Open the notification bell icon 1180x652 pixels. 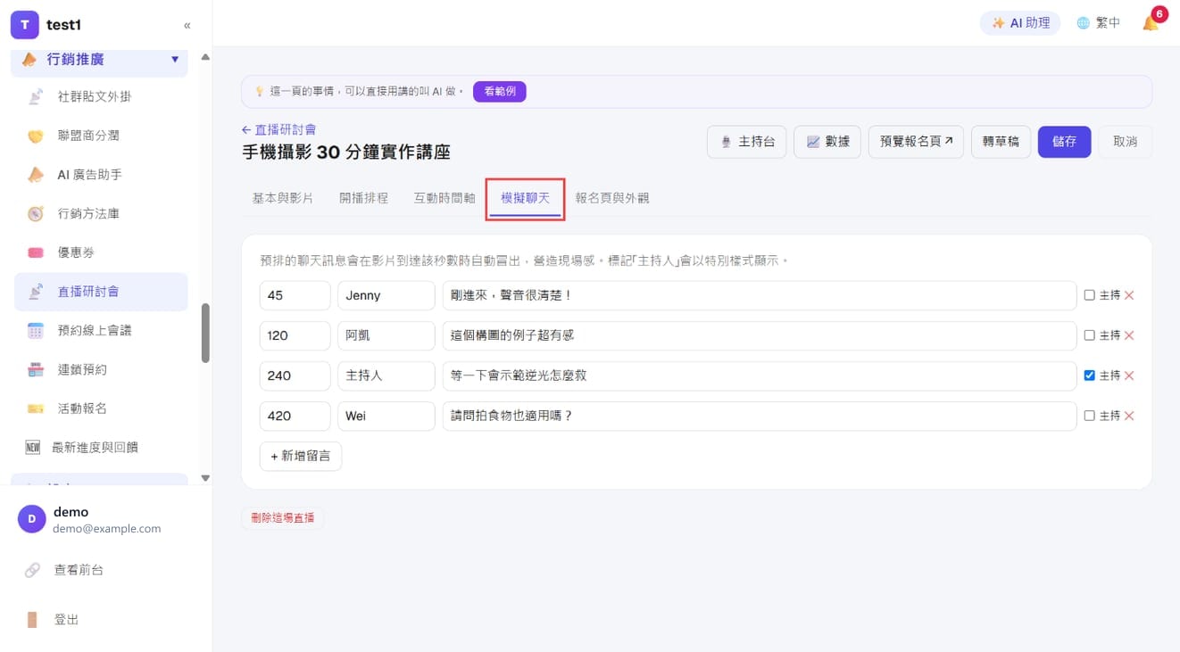click(1151, 23)
